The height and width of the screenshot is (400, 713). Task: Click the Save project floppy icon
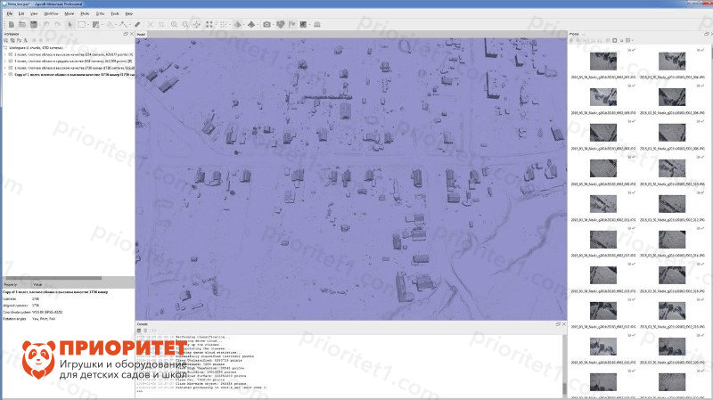tap(33, 25)
